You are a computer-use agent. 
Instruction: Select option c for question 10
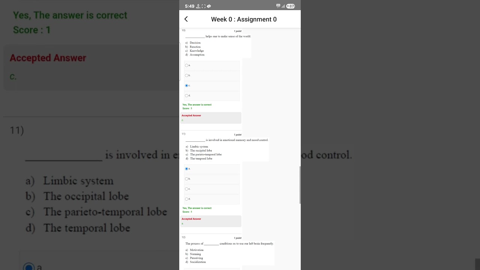[x=186, y=85]
